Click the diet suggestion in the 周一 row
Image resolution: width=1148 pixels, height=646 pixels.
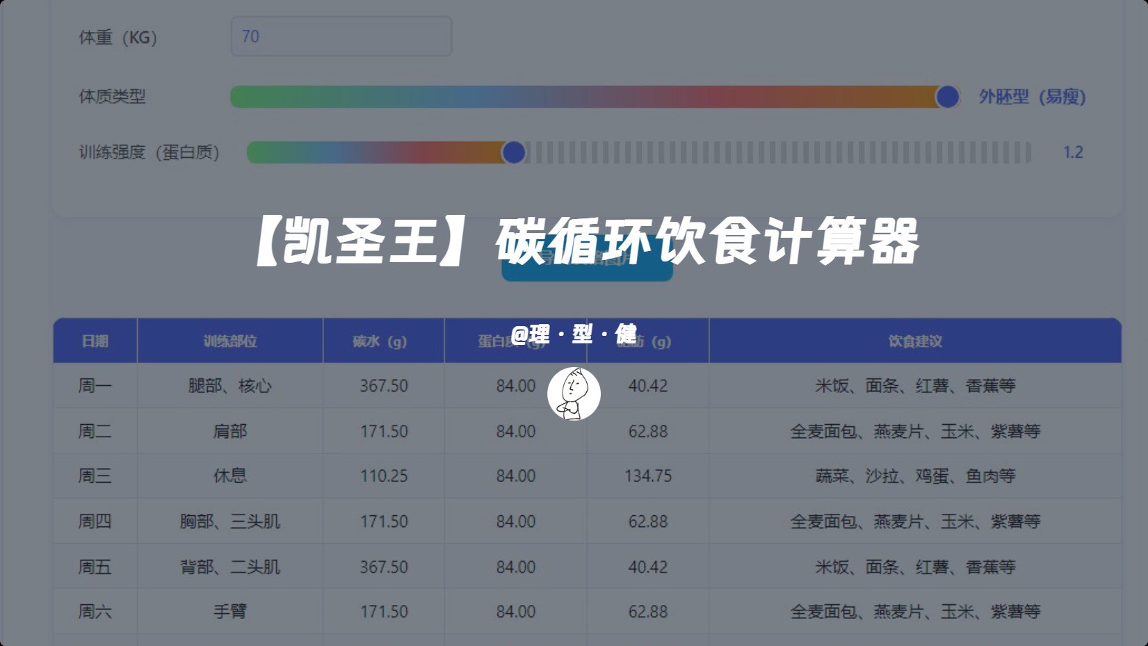[x=915, y=385]
